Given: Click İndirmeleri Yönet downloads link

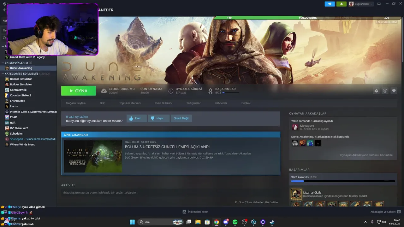Looking at the screenshot, I should [195, 212].
